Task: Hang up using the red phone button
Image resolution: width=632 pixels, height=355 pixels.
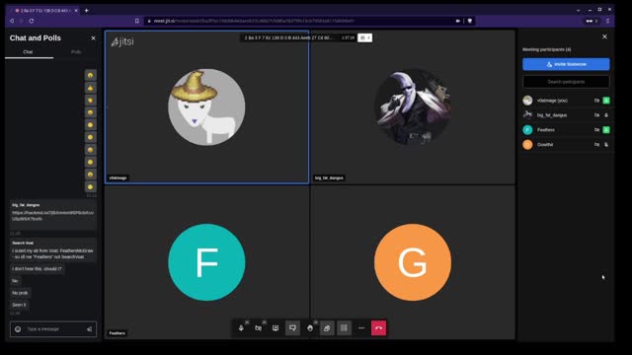Action: point(378,328)
